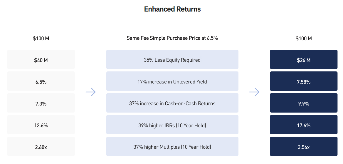Click the $100 M label above dark column

point(304,39)
